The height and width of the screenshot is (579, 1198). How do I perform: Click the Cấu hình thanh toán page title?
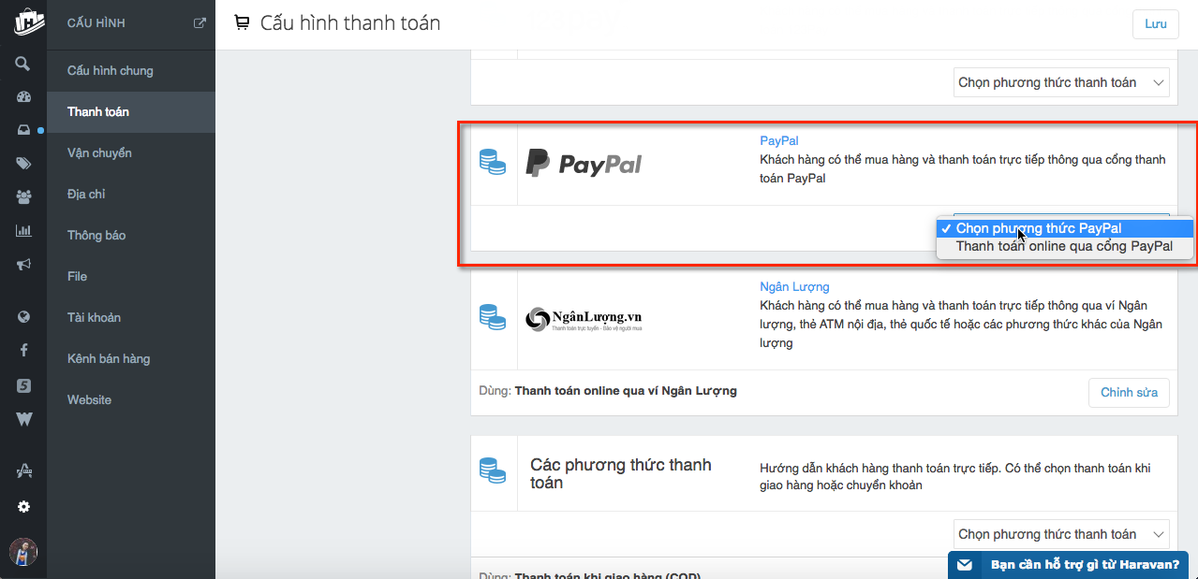click(x=350, y=22)
